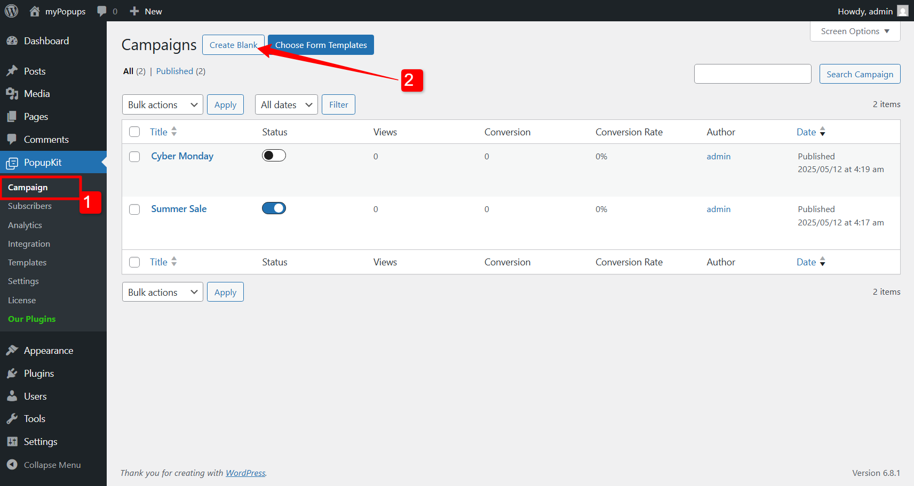Click the Users person icon
914x486 pixels.
[x=12, y=396]
